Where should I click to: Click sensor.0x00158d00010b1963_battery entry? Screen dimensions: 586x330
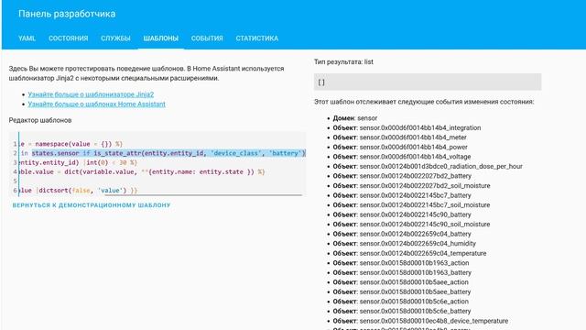point(402,273)
